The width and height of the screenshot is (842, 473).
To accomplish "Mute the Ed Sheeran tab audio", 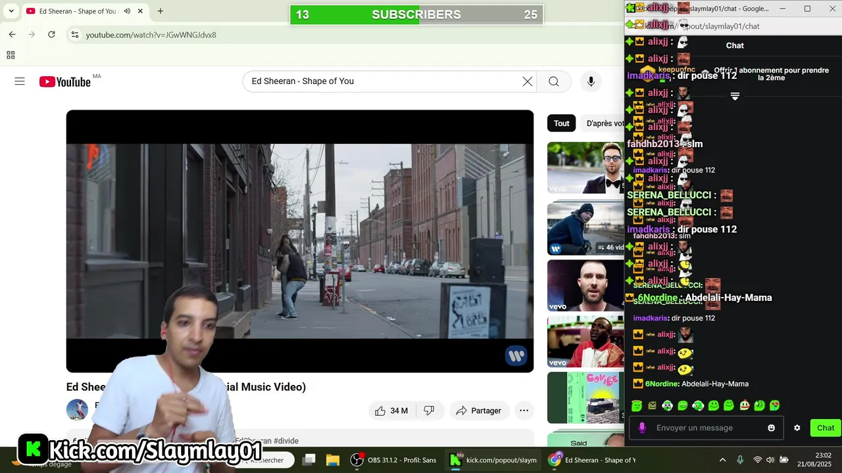I will point(127,11).
